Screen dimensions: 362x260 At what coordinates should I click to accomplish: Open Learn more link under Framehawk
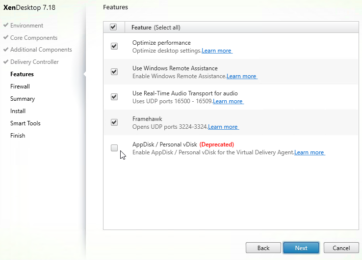click(x=223, y=127)
